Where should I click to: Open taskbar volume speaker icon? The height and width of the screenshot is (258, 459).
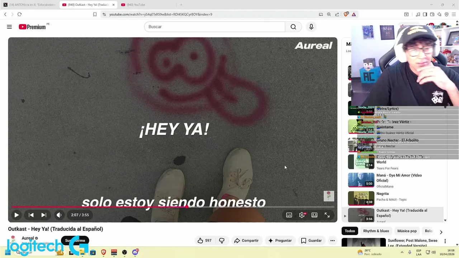click(434, 252)
